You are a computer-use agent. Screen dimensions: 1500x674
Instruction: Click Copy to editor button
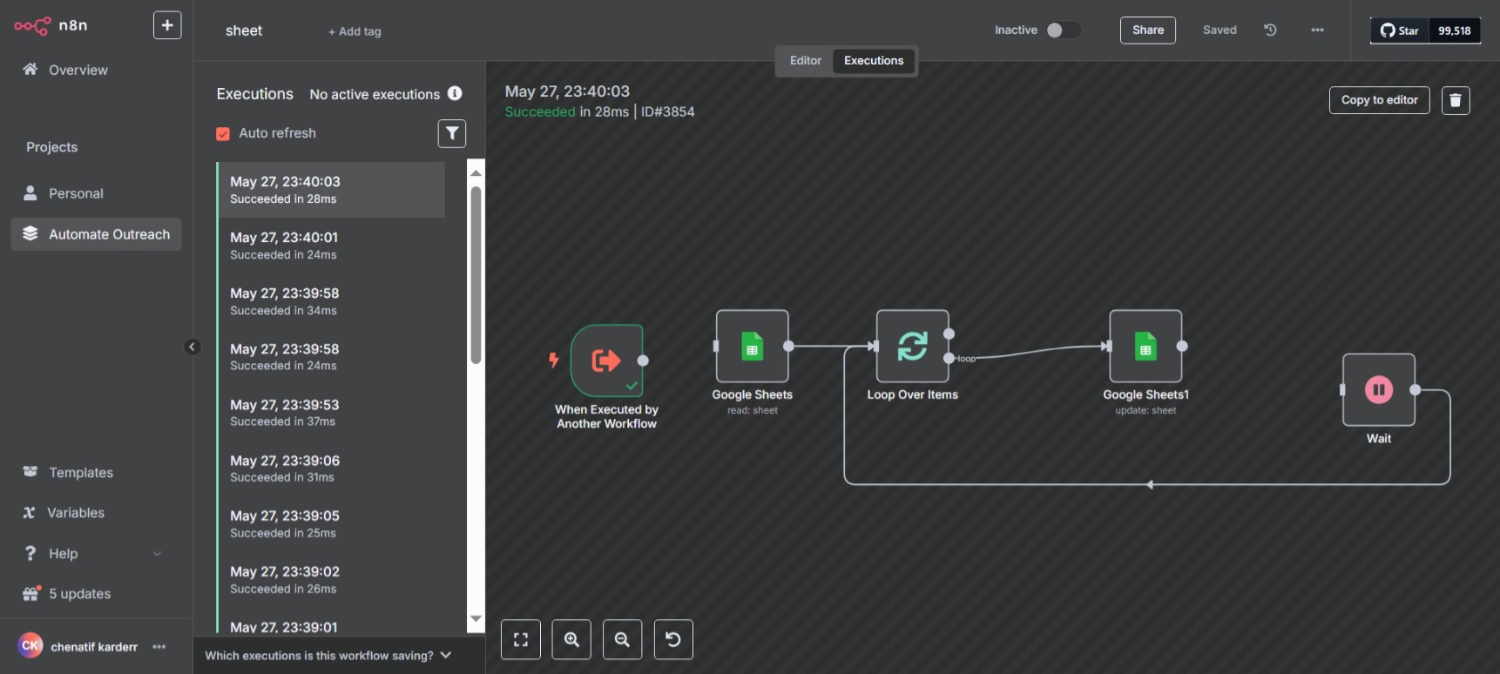click(x=1379, y=100)
